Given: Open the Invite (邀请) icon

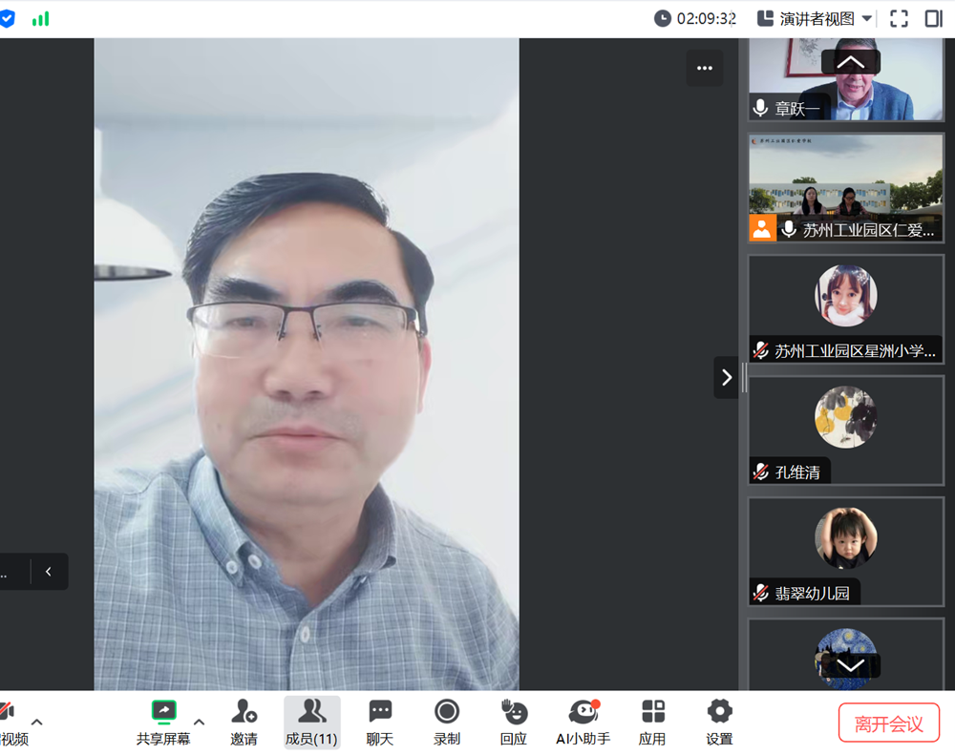Looking at the screenshot, I should 244,722.
